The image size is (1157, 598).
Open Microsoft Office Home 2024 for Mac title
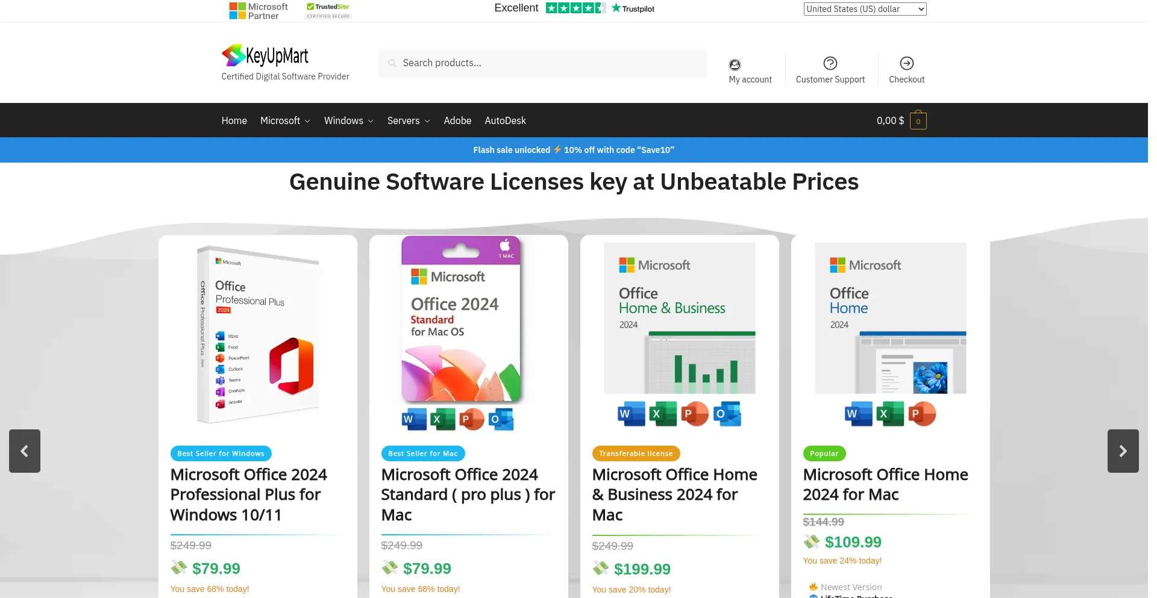[x=885, y=485]
